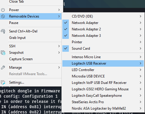Toggle the Network Adapter 2 checkmark
Image resolution: width=145 pixels, height=114 pixels.
[x=66, y=29]
